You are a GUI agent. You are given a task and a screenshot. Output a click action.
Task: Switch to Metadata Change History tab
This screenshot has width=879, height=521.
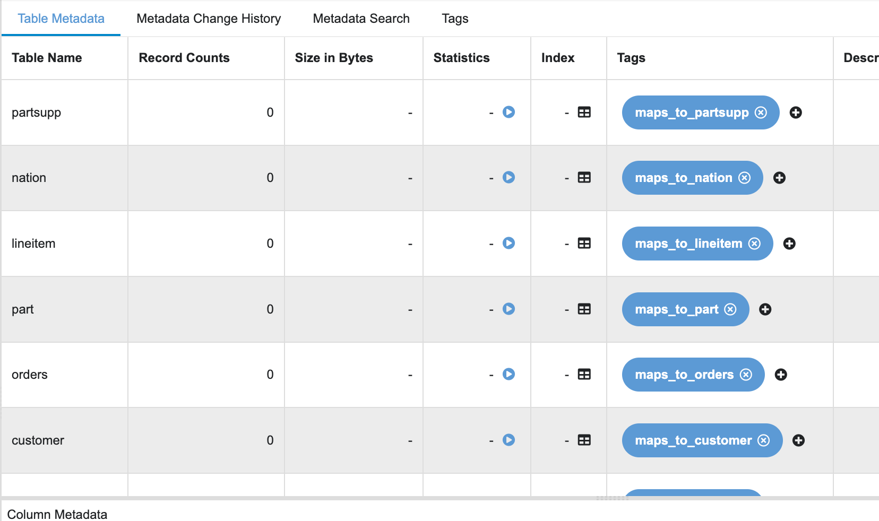pyautogui.click(x=209, y=19)
